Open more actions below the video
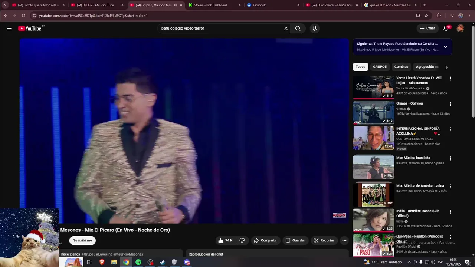Viewport: 475px width, 267px height. pyautogui.click(x=344, y=240)
